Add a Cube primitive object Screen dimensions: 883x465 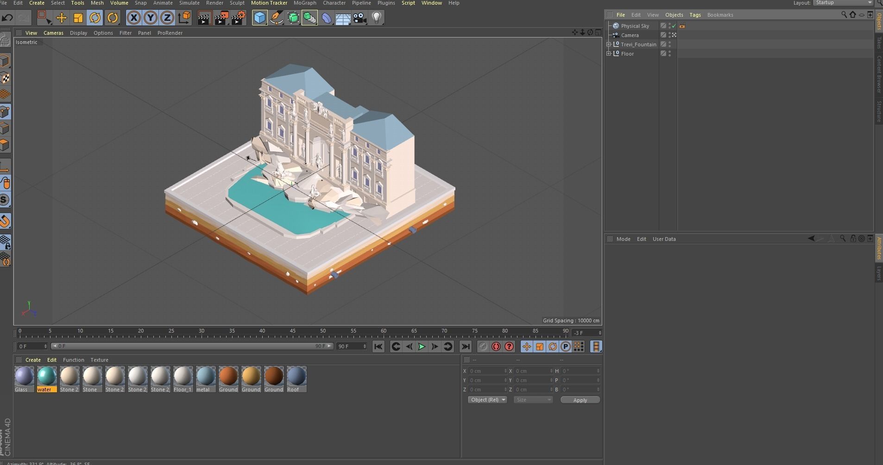[x=260, y=18]
